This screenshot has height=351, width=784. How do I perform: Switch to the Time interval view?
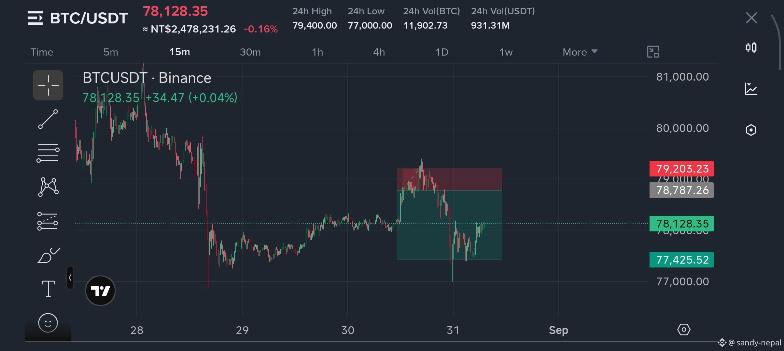click(x=42, y=52)
